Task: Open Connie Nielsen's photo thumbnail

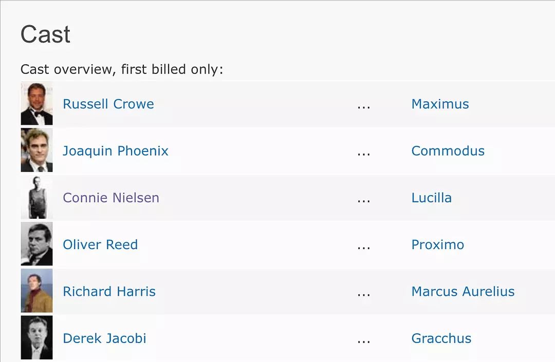Action: point(37,197)
